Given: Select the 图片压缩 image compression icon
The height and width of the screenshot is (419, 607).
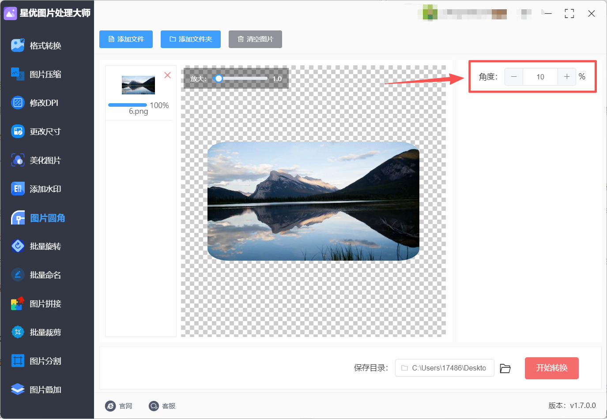Looking at the screenshot, I should click(18, 74).
